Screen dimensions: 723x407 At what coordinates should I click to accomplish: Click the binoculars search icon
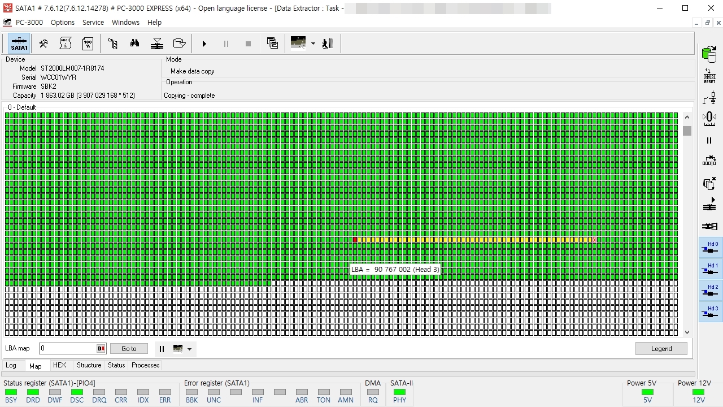click(x=134, y=44)
